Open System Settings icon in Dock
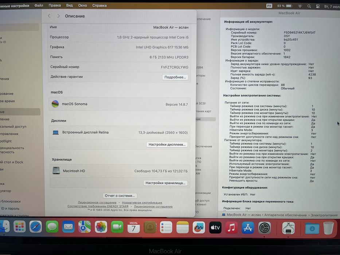 click(x=264, y=228)
